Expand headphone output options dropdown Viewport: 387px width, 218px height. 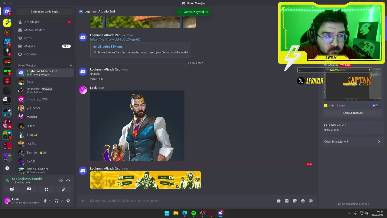click(x=62, y=201)
